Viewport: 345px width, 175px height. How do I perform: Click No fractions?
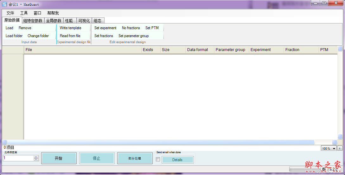click(131, 28)
